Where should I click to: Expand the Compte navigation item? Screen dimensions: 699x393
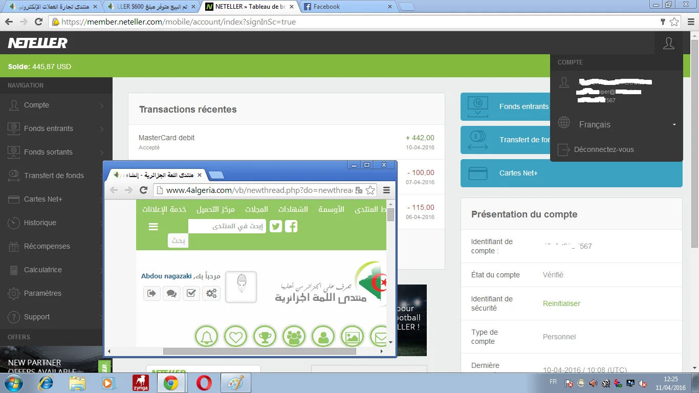[x=56, y=105]
